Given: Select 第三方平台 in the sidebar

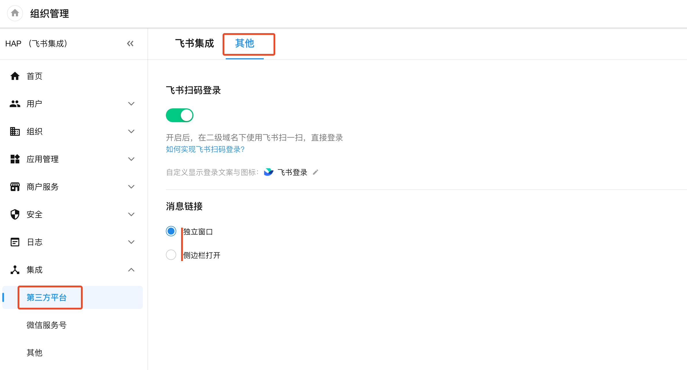Looking at the screenshot, I should (47, 297).
